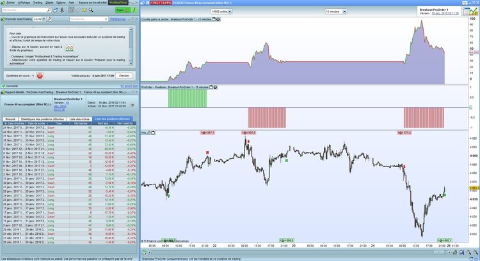This screenshot has width=480, height=261.
Task: Open the 10000 unités dropdown
Action: point(221,11)
